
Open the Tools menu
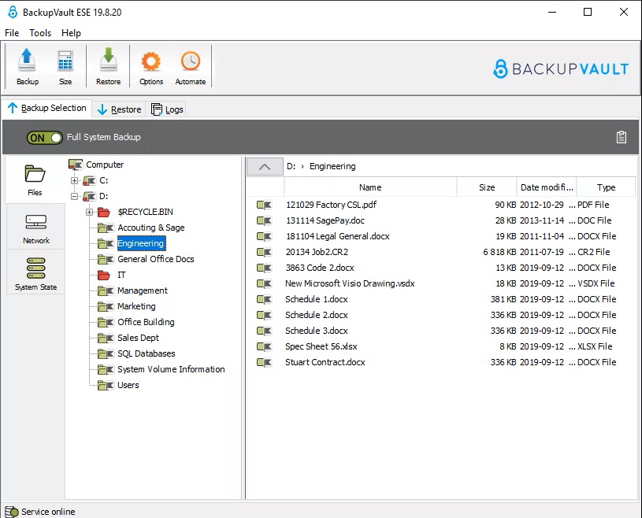point(40,33)
